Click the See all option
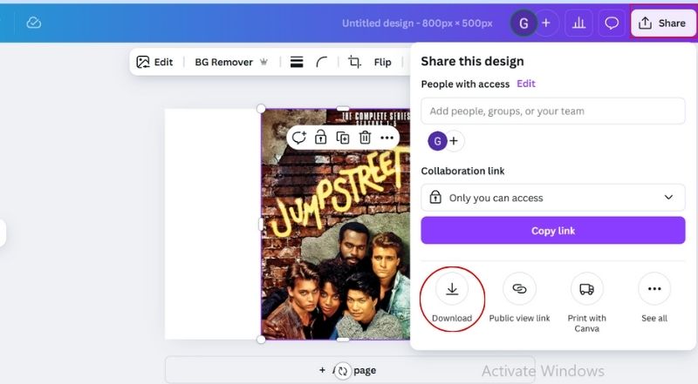The width and height of the screenshot is (698, 384). click(x=654, y=299)
